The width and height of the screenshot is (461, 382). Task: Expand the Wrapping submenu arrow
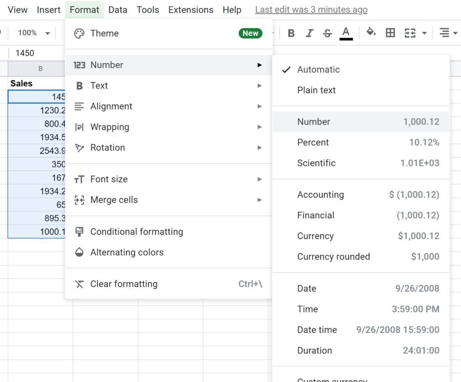(259, 127)
